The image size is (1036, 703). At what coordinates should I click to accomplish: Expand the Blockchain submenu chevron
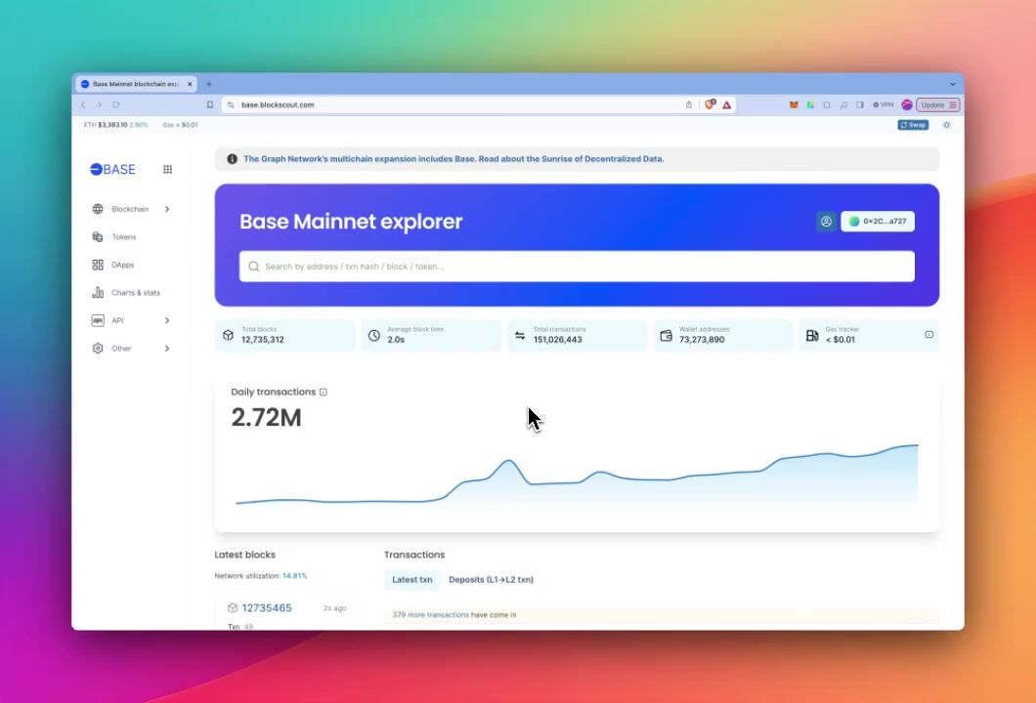point(167,209)
